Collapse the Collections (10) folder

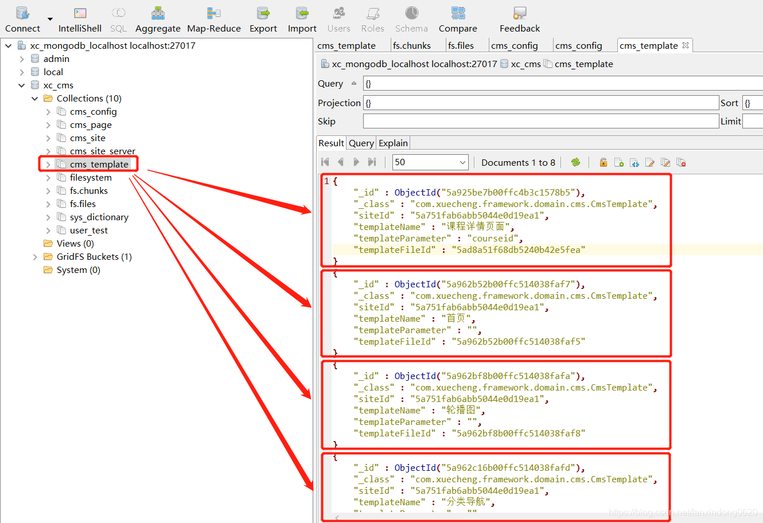(x=35, y=98)
